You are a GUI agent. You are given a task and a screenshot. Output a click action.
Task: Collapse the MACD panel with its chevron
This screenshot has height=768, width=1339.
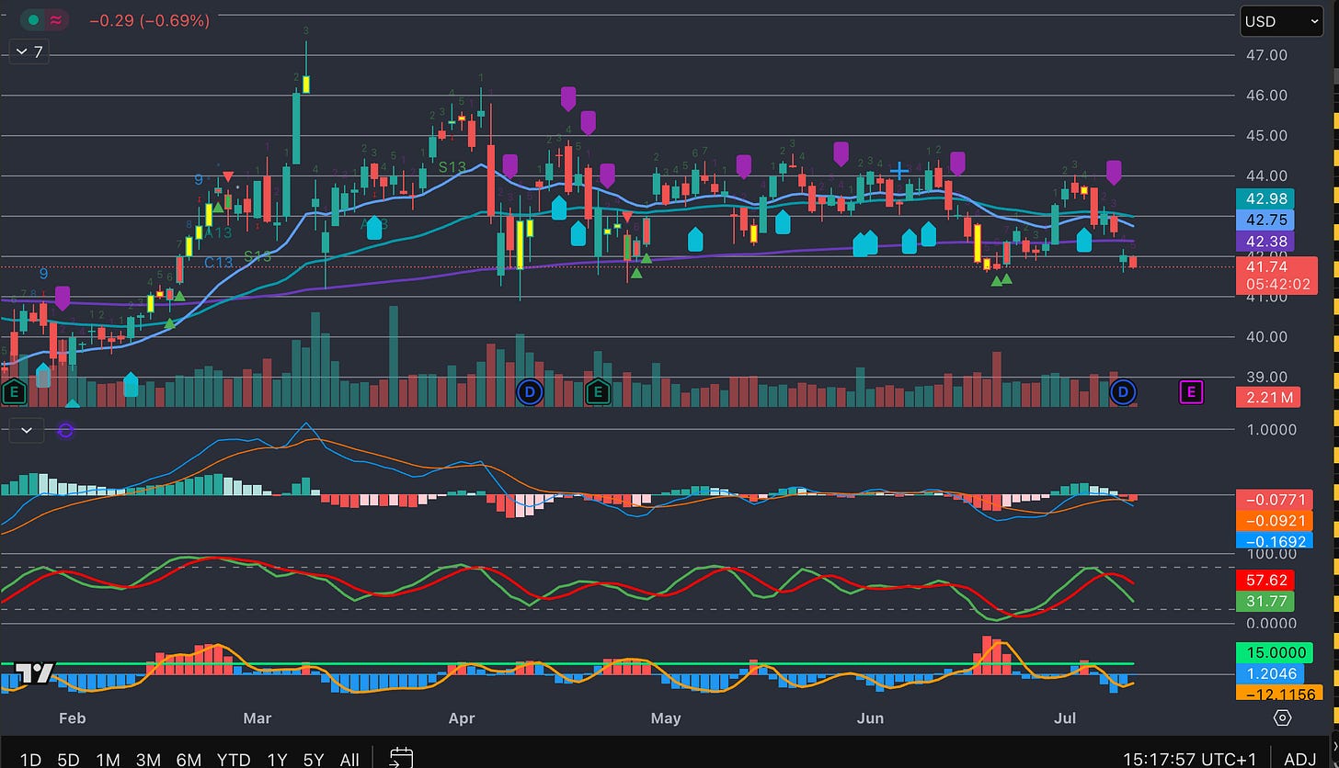(25, 430)
